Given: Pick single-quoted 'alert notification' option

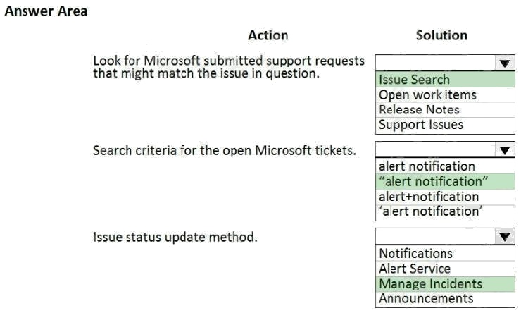Looking at the screenshot, I should pos(429,211).
